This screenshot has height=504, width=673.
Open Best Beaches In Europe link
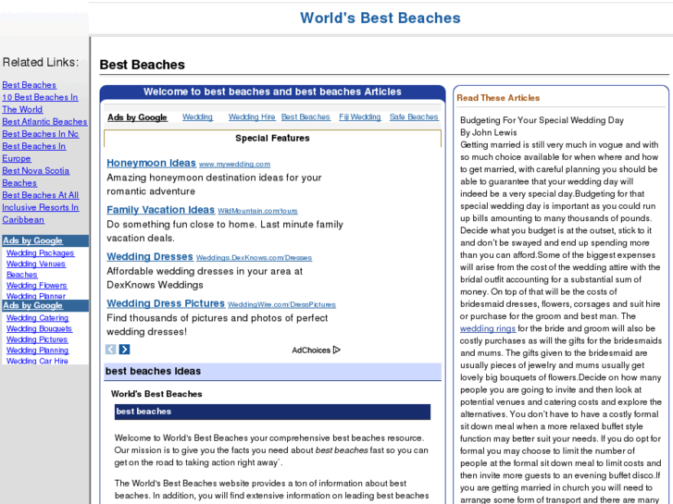point(34,153)
